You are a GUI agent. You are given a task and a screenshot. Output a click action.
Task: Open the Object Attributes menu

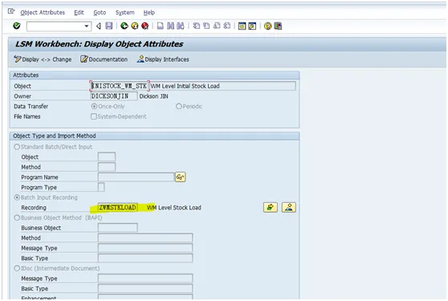43,13
